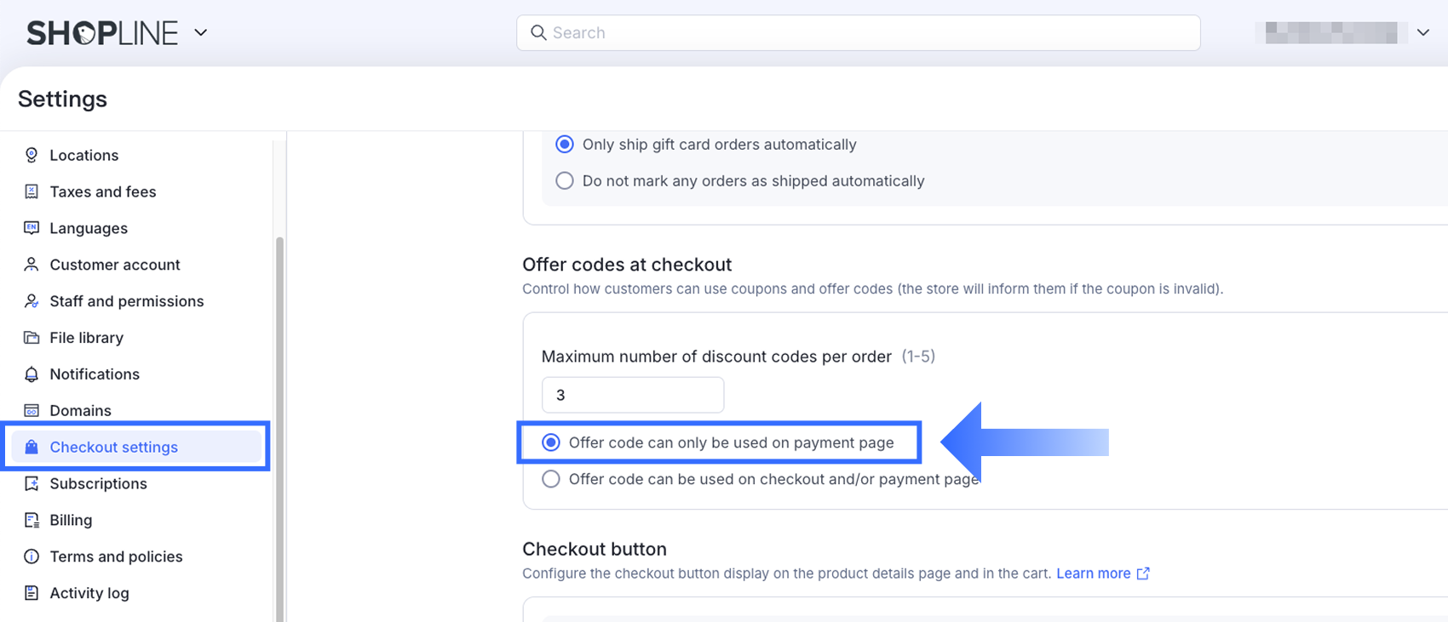Click the Activity log icon

coord(32,593)
